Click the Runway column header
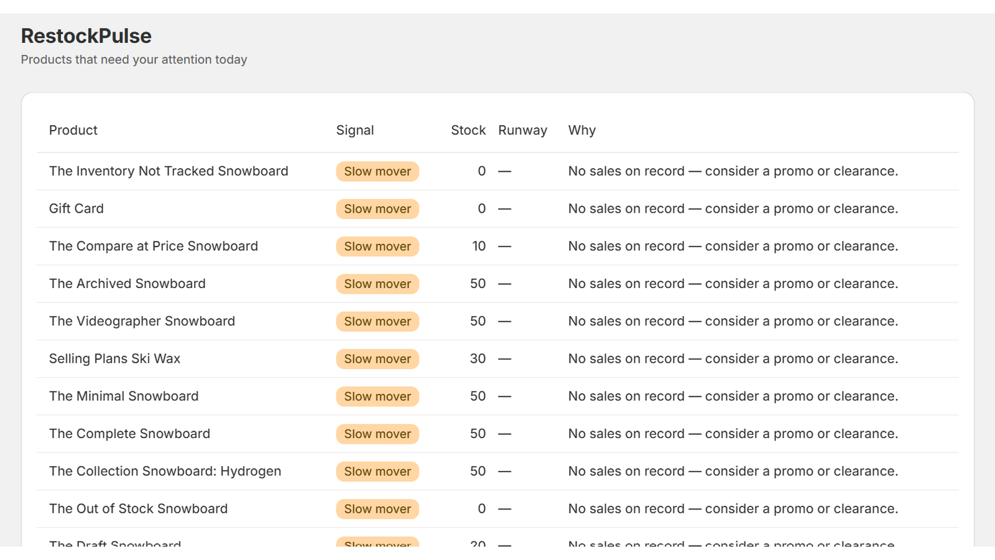 (522, 130)
